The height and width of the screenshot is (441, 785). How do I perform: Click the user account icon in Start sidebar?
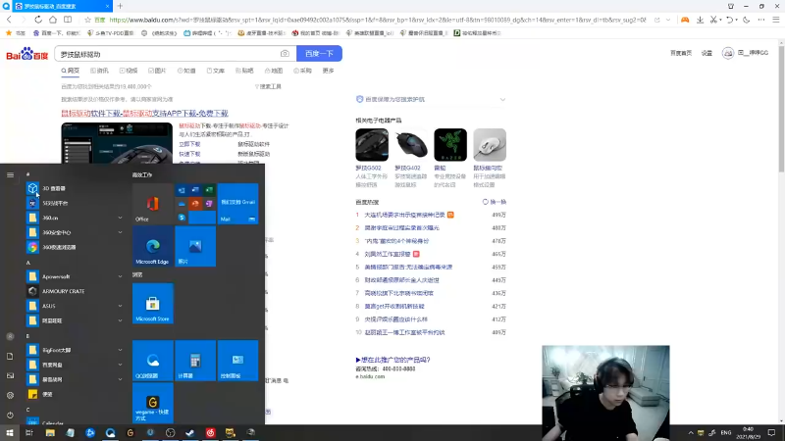[x=10, y=336]
